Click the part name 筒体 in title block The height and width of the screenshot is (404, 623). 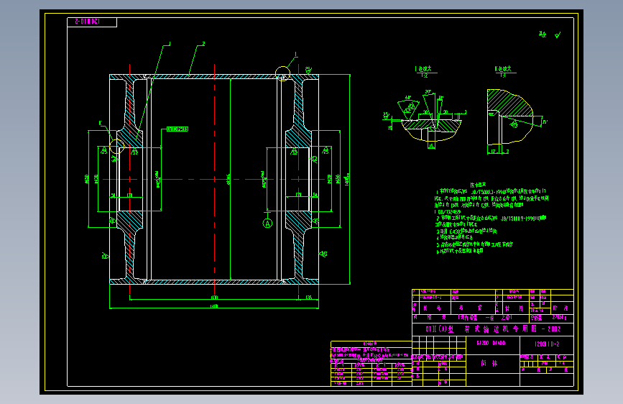pos(489,363)
